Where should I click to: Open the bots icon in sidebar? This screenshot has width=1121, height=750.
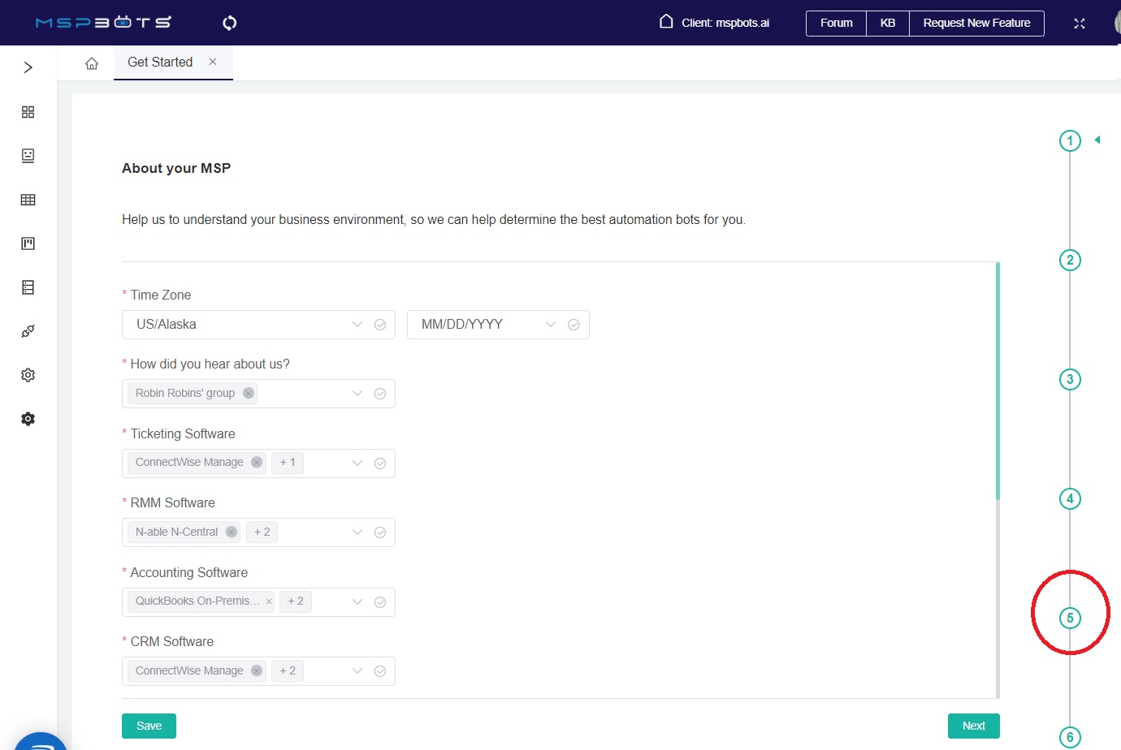[x=28, y=156]
